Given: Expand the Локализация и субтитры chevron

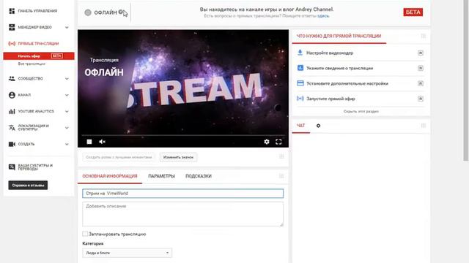Looking at the screenshot, I should [67, 128].
